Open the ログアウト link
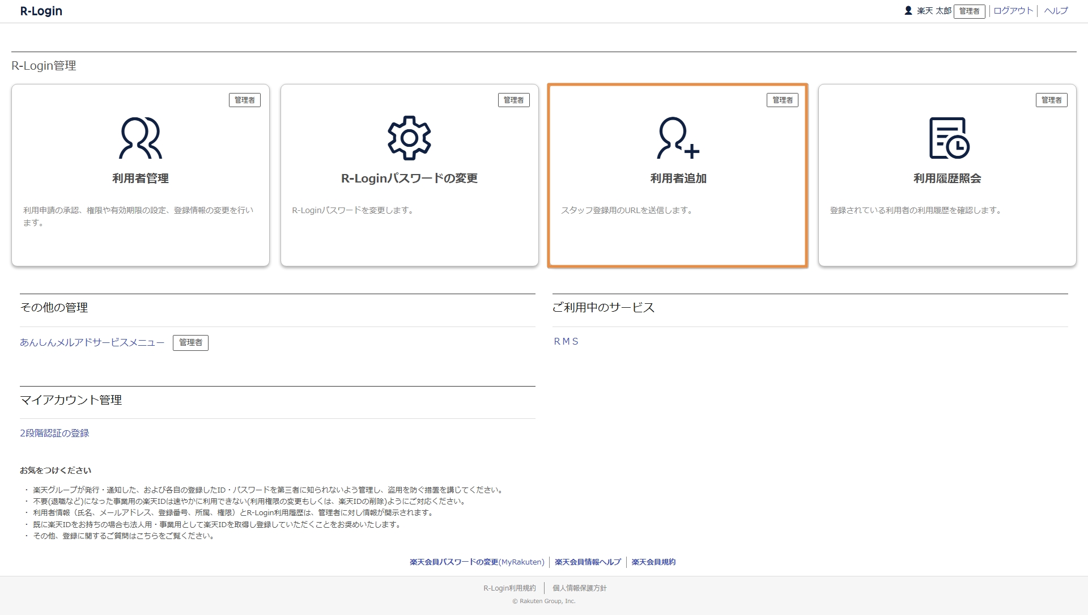 click(1013, 11)
